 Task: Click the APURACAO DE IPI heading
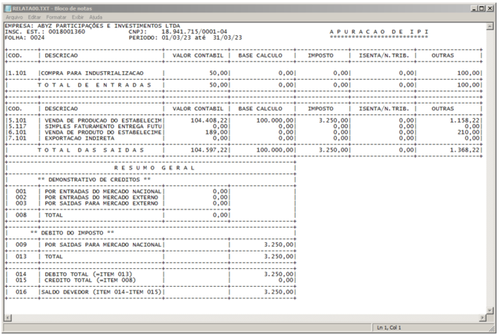click(x=378, y=31)
